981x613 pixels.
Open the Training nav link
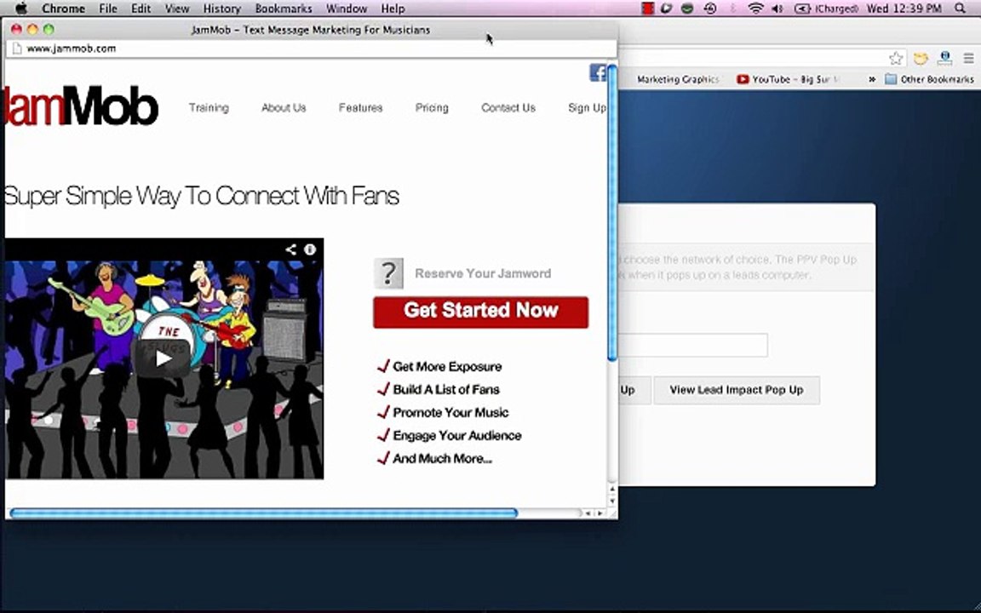coord(209,107)
